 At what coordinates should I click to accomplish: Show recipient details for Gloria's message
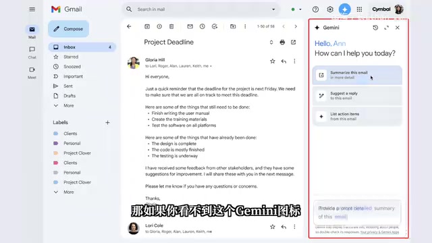point(211,66)
